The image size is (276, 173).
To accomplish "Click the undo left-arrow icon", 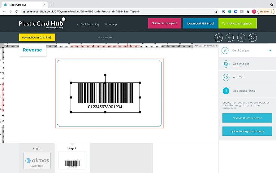I will click(x=230, y=38).
